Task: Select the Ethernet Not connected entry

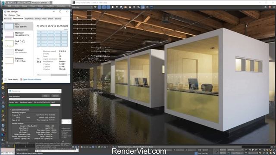Action: (x=18, y=52)
